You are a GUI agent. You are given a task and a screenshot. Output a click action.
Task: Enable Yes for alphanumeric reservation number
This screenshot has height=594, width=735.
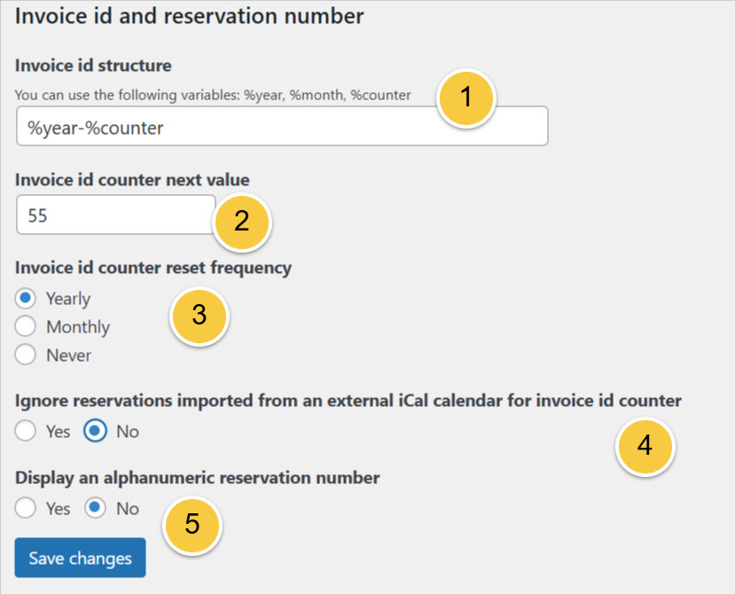(26, 509)
